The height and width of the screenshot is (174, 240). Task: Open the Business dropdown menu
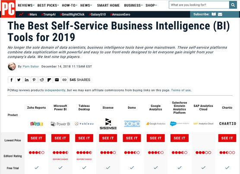coord(133,5)
